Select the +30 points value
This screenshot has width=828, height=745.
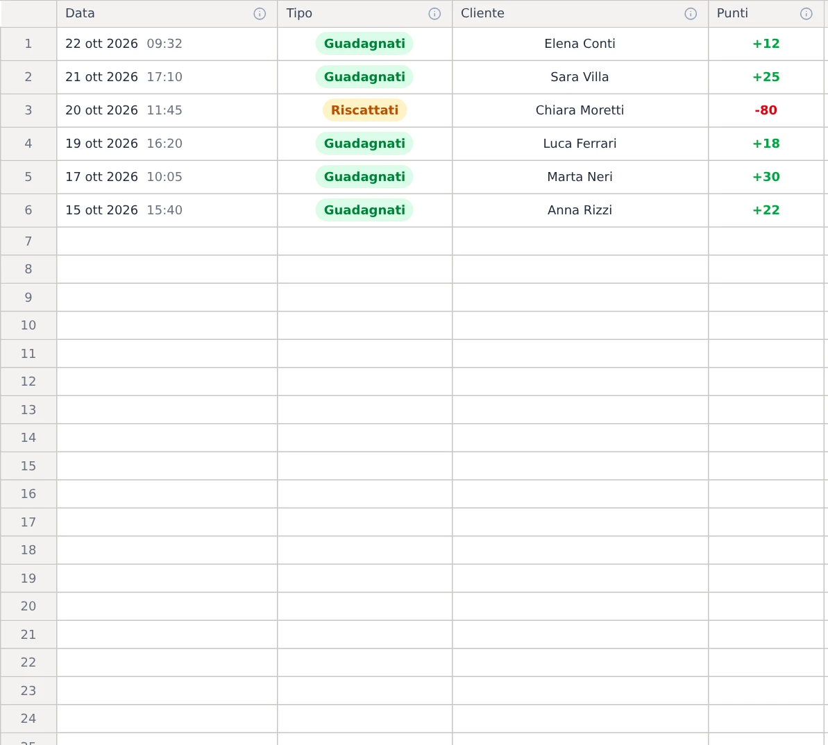pos(766,177)
